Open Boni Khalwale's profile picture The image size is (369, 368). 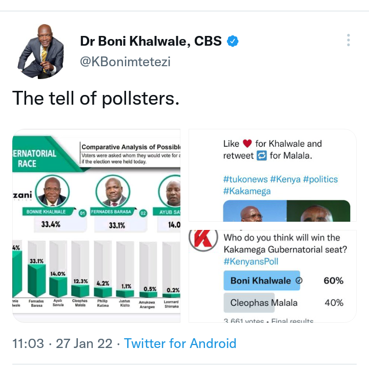click(x=41, y=51)
